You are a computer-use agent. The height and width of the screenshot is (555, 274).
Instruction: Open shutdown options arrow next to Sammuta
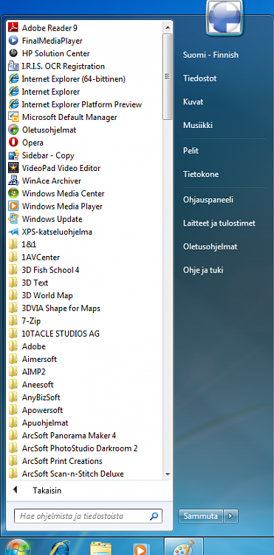pyautogui.click(x=230, y=516)
